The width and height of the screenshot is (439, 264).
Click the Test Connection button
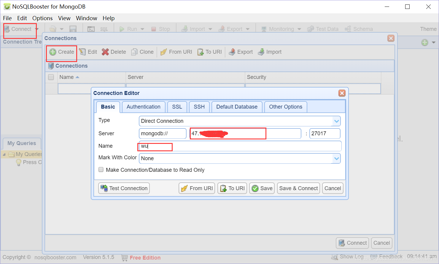tap(124, 188)
